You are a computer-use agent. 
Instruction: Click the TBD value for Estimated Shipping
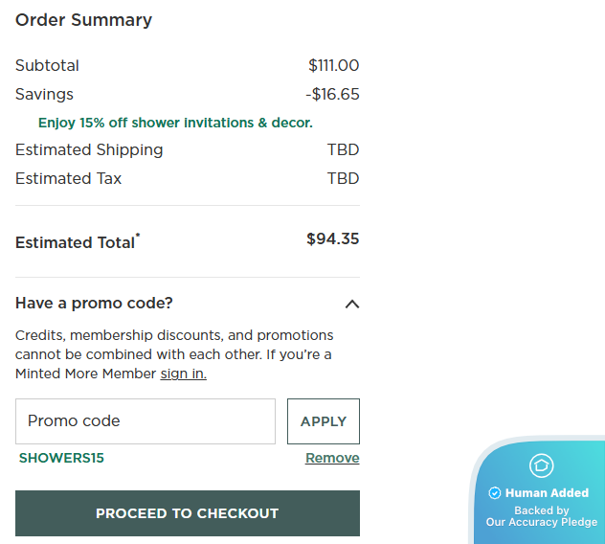343,150
